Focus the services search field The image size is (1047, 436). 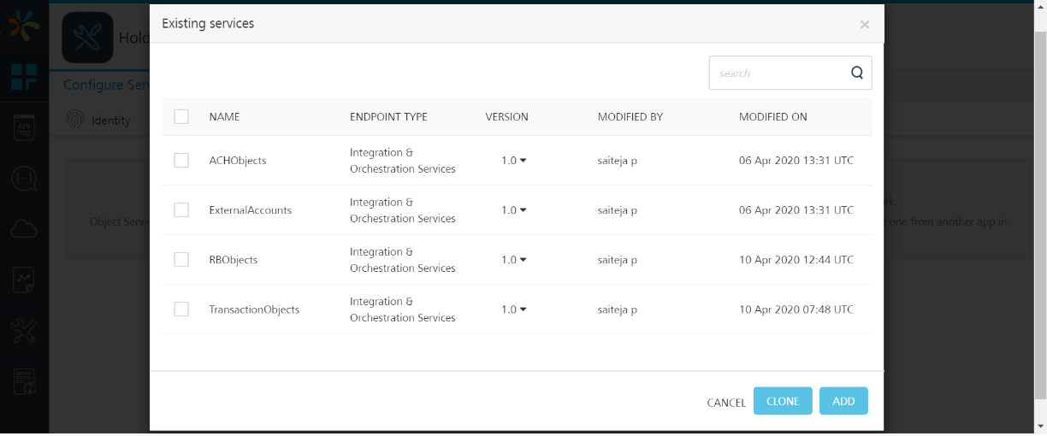(x=777, y=74)
